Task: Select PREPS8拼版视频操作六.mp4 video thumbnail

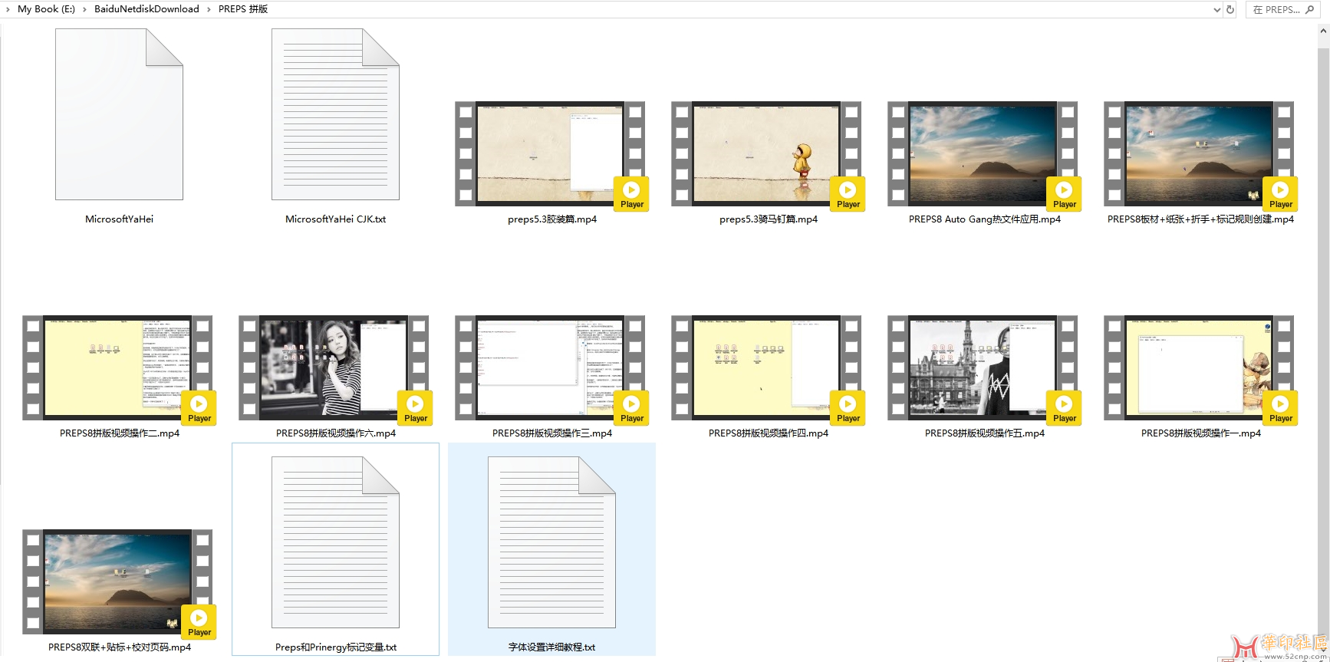Action: (334, 368)
